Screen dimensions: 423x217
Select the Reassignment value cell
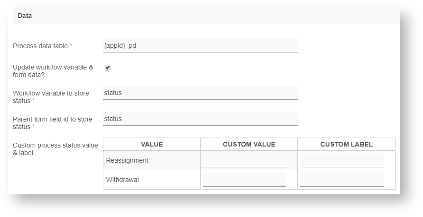[x=127, y=161]
